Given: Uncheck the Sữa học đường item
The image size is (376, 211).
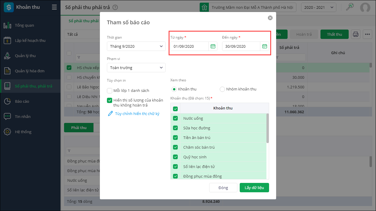Looking at the screenshot, I should coord(175,128).
